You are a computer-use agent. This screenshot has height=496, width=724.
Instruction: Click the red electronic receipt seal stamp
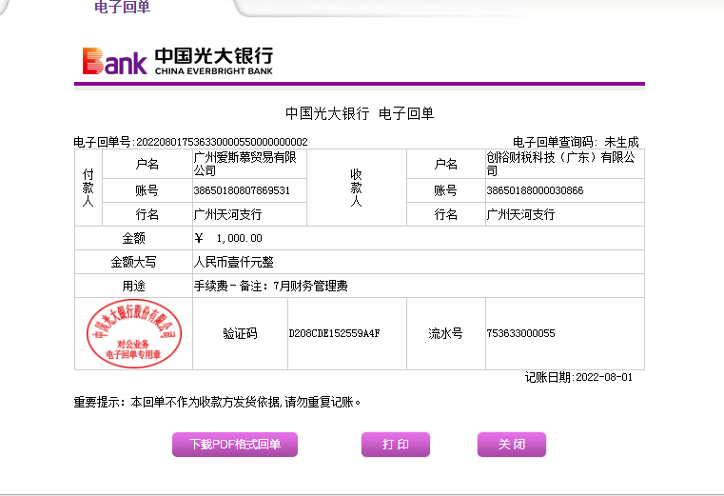[134, 333]
